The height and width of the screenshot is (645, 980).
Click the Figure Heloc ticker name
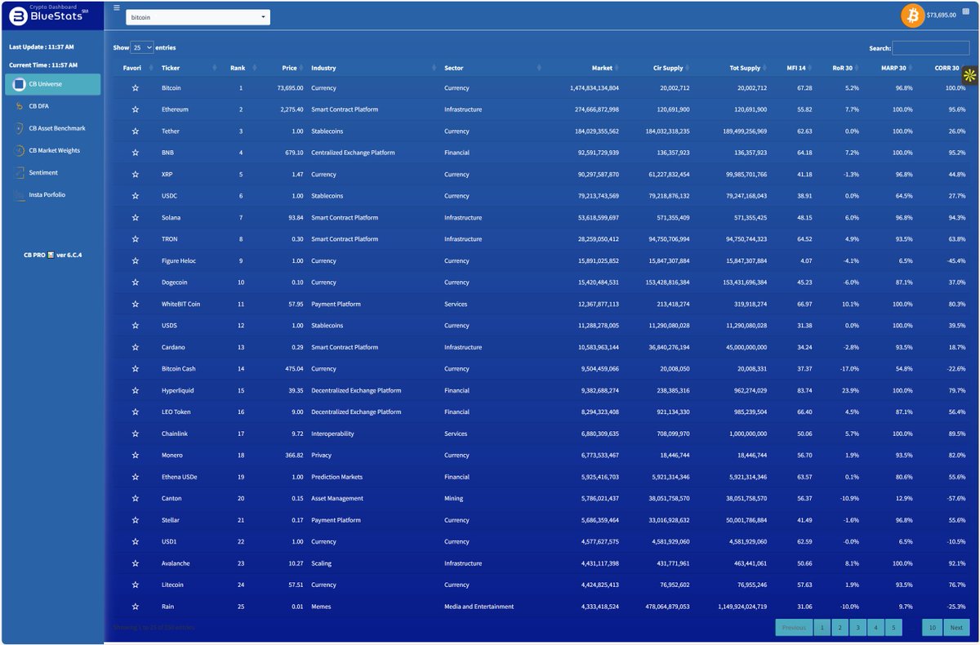click(x=179, y=260)
